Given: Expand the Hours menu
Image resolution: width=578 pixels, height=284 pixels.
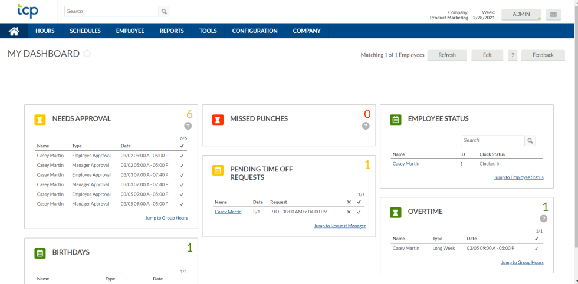Looking at the screenshot, I should coord(45,31).
